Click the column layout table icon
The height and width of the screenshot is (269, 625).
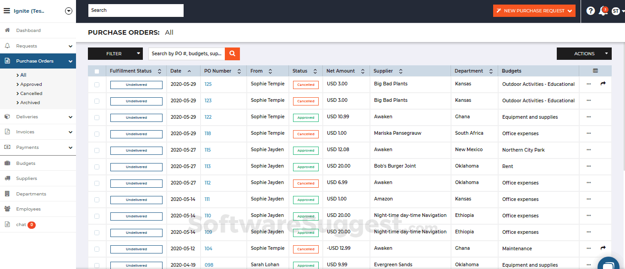point(595,71)
